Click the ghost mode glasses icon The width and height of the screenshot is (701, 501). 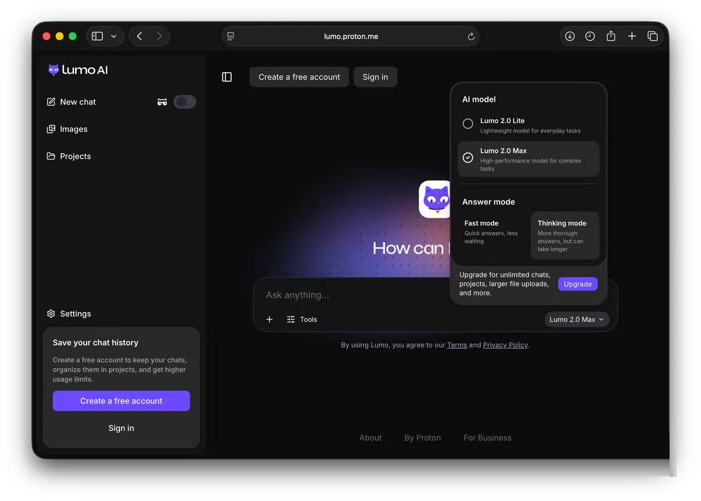click(162, 102)
